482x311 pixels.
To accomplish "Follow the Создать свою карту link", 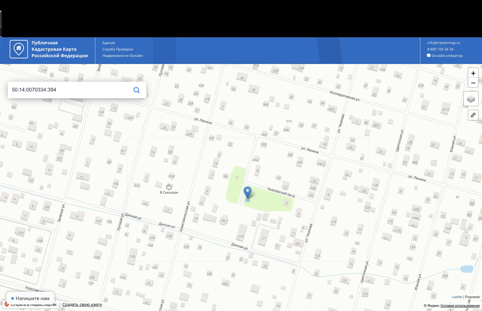I will point(82,304).
